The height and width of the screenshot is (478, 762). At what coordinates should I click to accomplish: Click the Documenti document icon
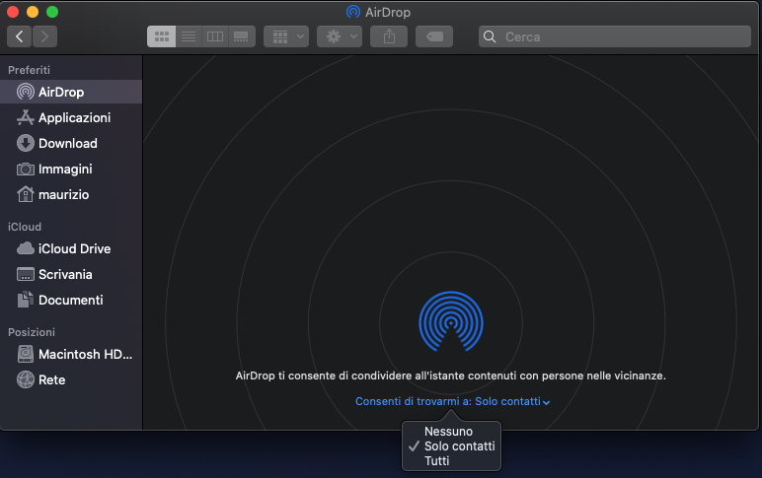coord(26,300)
